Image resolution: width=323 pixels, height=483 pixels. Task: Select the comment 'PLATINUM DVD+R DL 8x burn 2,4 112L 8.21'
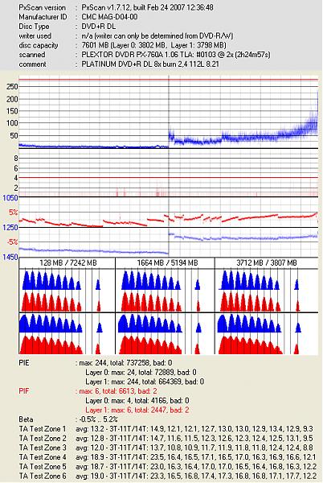point(150,64)
